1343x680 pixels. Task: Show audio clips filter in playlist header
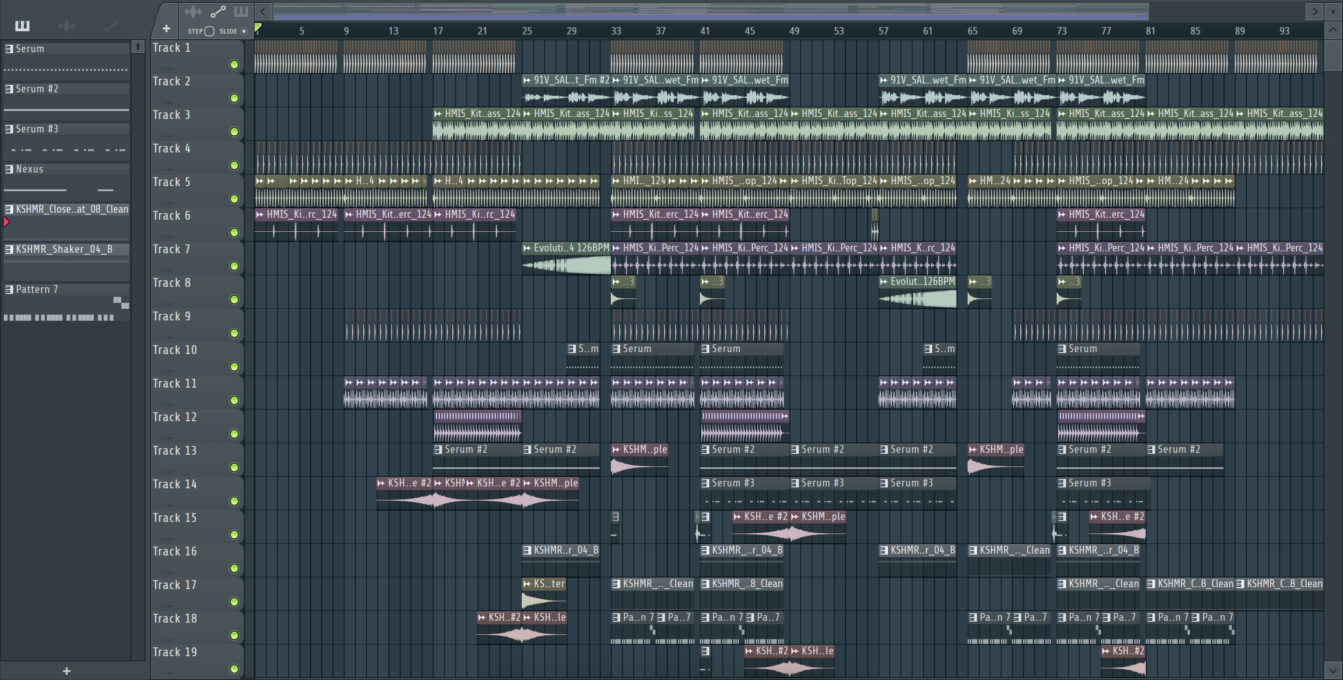[x=193, y=11]
